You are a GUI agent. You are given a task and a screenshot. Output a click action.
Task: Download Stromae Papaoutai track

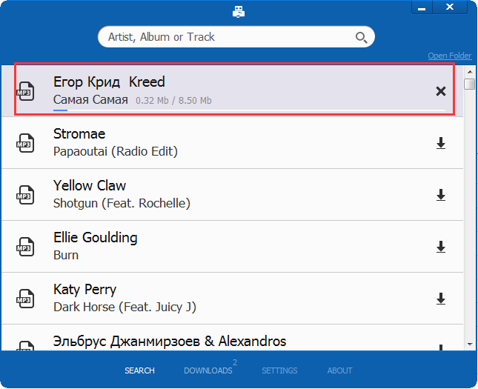(440, 143)
